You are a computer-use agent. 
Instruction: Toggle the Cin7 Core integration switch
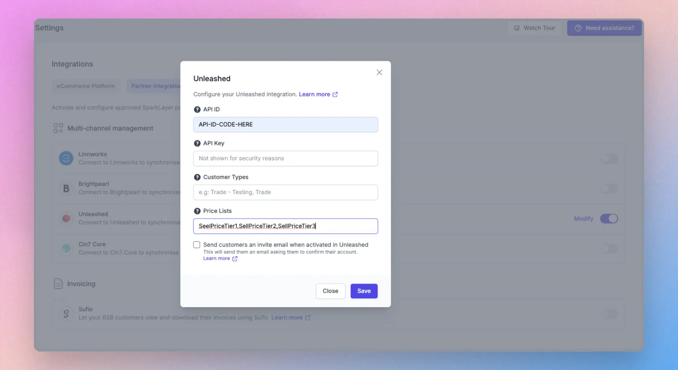point(609,249)
